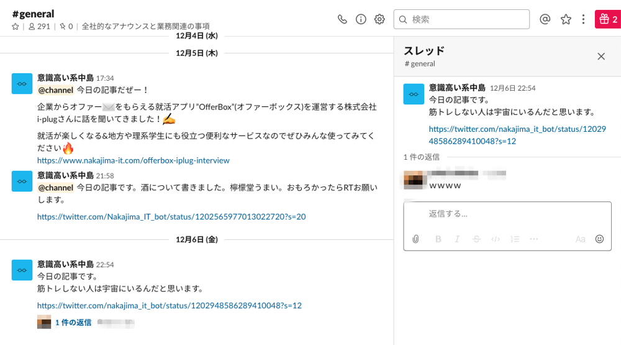
Task: Click the 12月6日 22:54 thread timestamp
Action: tap(512, 88)
